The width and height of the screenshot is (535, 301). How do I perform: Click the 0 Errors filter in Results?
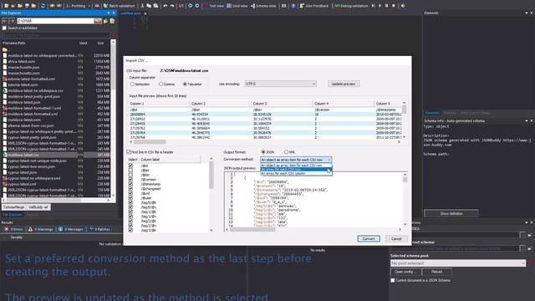click(13, 229)
